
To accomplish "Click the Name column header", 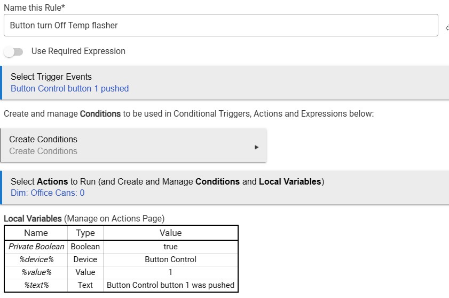I will point(36,233).
